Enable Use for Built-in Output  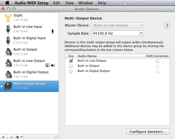pyautogui.click(x=71, y=66)
